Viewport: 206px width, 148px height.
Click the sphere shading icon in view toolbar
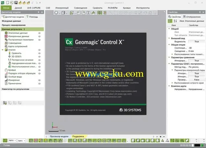[x=56, y=13]
